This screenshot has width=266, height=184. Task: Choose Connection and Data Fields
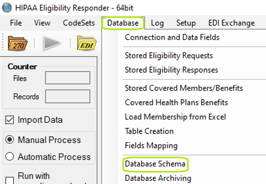pos(172,37)
